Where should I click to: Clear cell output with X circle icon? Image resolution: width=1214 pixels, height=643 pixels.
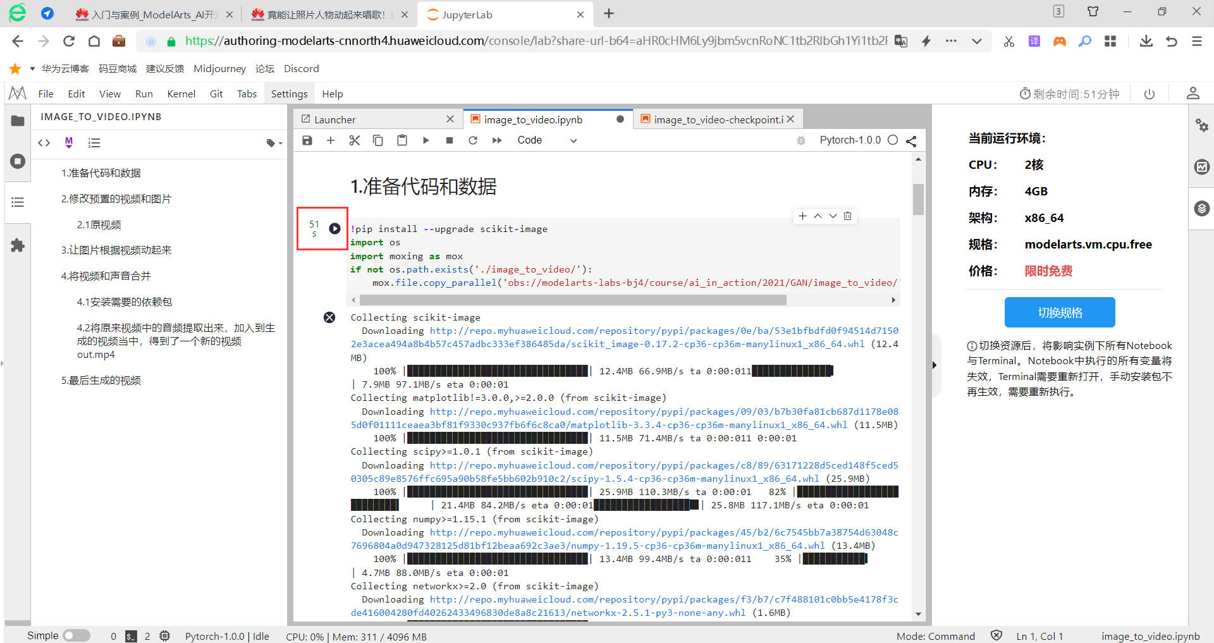coord(329,317)
